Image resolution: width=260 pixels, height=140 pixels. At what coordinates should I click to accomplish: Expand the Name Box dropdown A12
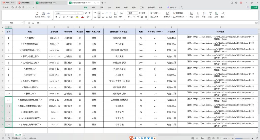pyautogui.click(x=22, y=23)
